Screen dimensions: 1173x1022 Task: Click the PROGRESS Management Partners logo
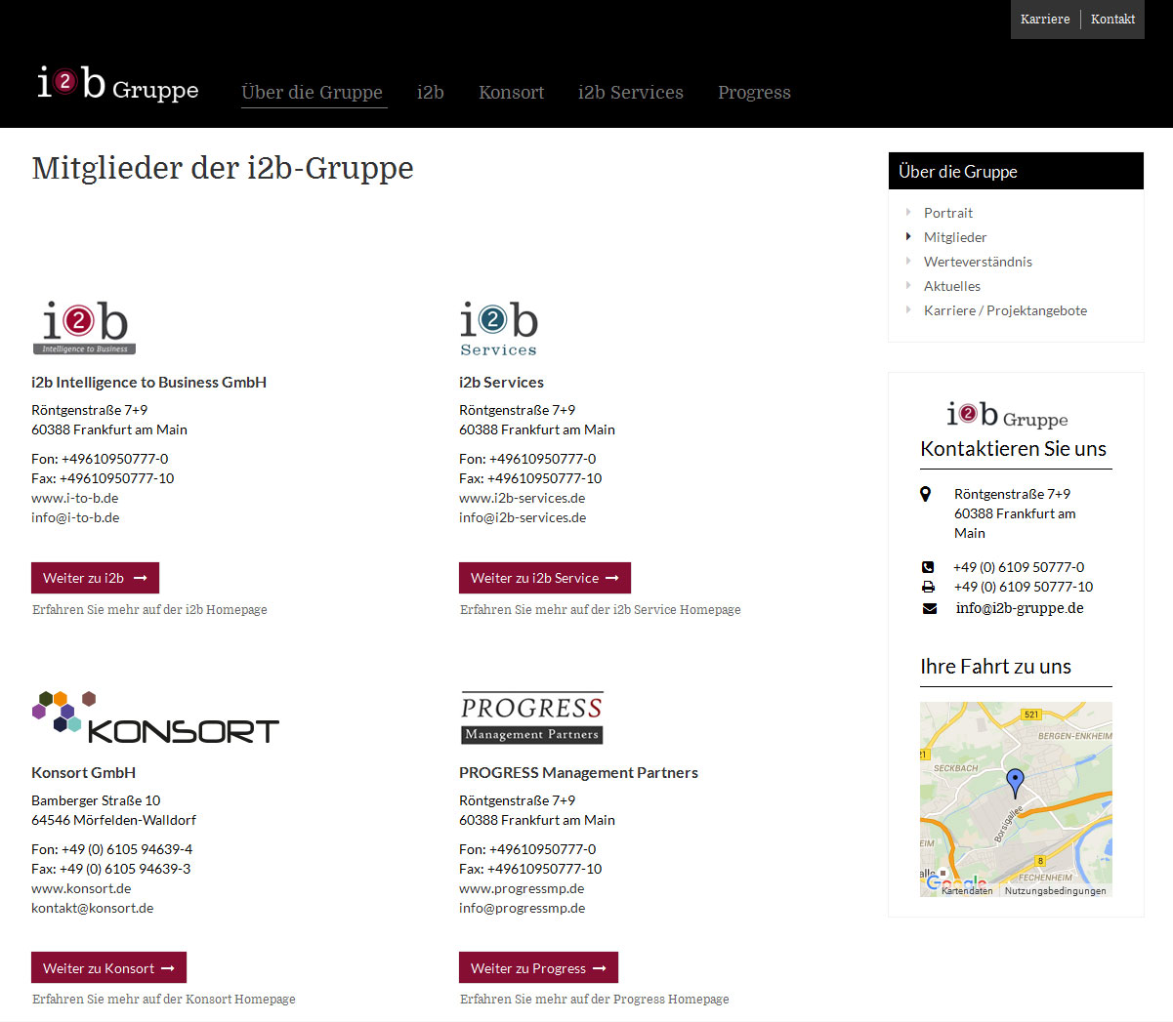click(532, 718)
